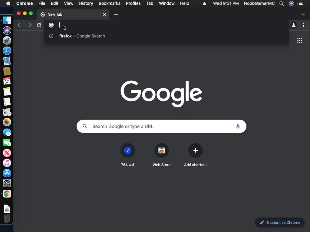Open iTunes music icon in dock

(7, 163)
